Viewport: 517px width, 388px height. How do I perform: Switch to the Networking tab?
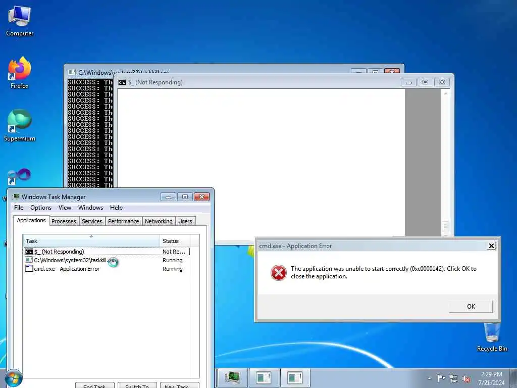pyautogui.click(x=159, y=221)
